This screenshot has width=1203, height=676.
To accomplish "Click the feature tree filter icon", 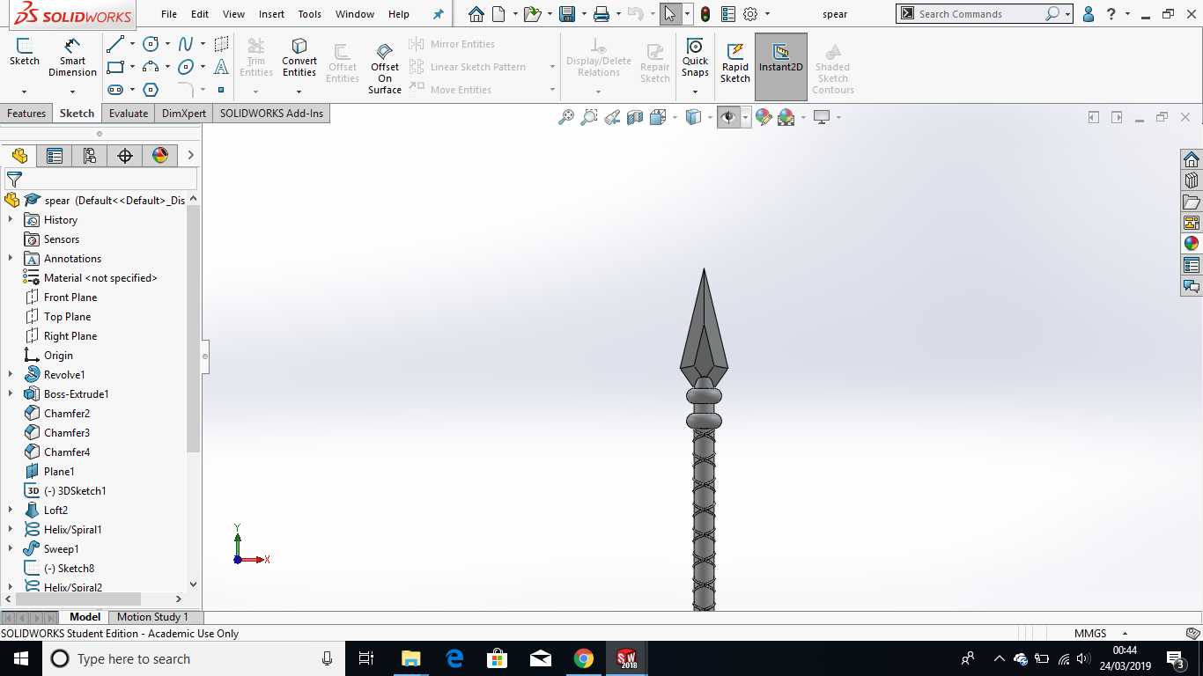I will tap(14, 179).
